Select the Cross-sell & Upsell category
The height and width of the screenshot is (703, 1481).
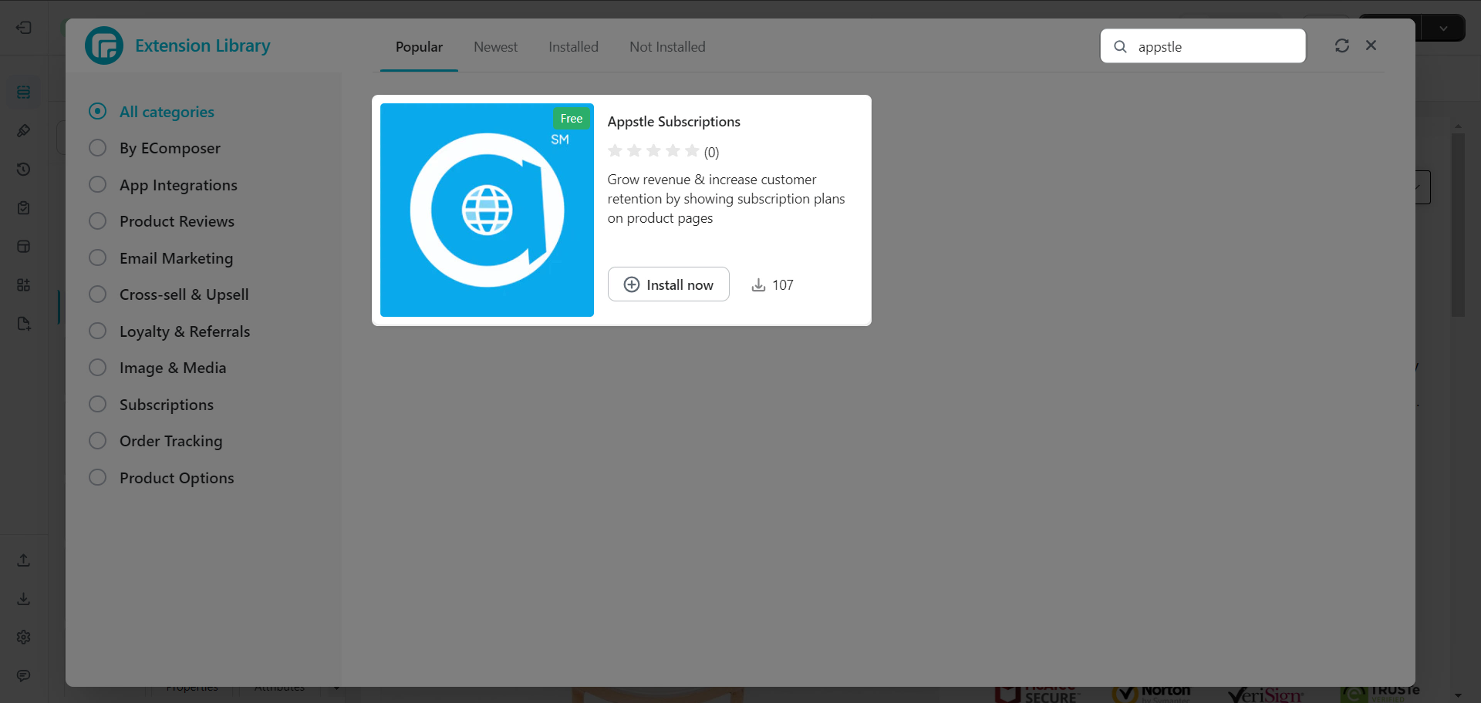[x=169, y=294]
